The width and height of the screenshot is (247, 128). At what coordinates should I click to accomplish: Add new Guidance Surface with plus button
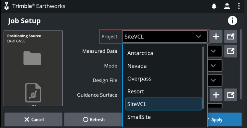pyautogui.click(x=216, y=95)
